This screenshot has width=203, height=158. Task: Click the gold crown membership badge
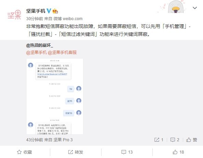(55, 11)
